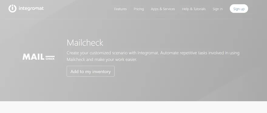Click the word Integromat in the description
This screenshot has height=113, width=267.
[x=148, y=53]
